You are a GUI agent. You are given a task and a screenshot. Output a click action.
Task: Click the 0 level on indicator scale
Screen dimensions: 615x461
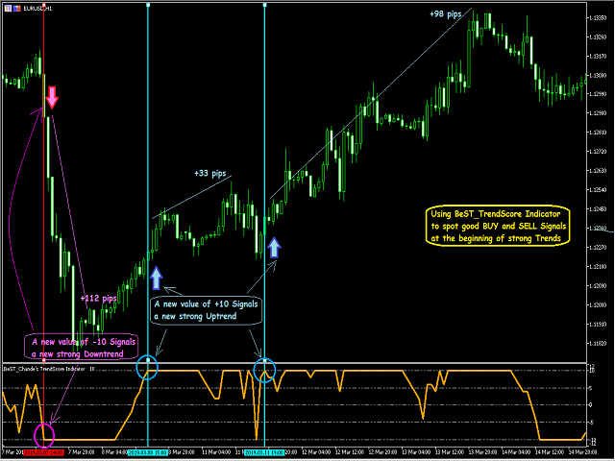click(x=591, y=405)
